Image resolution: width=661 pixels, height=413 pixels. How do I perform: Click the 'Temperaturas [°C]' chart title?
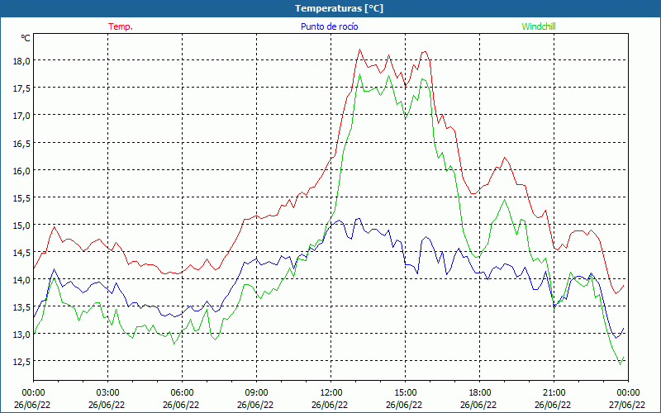[340, 8]
